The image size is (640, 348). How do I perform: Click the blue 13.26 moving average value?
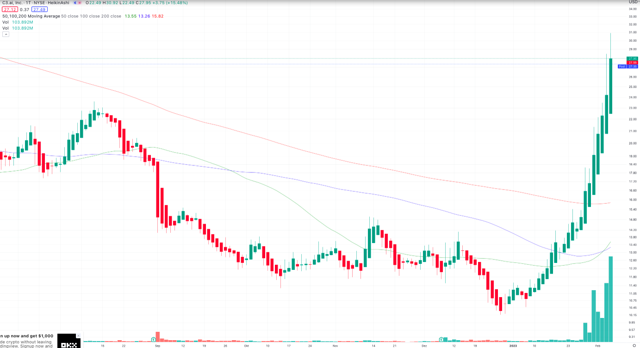(144, 16)
